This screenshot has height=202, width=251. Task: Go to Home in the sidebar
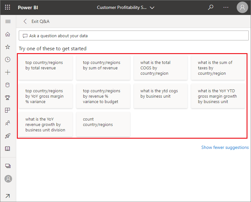[8, 34]
